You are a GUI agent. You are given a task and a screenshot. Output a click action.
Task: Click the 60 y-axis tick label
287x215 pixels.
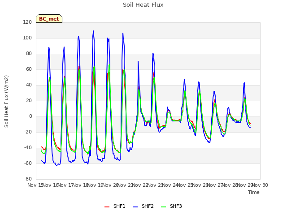(x=29, y=69)
